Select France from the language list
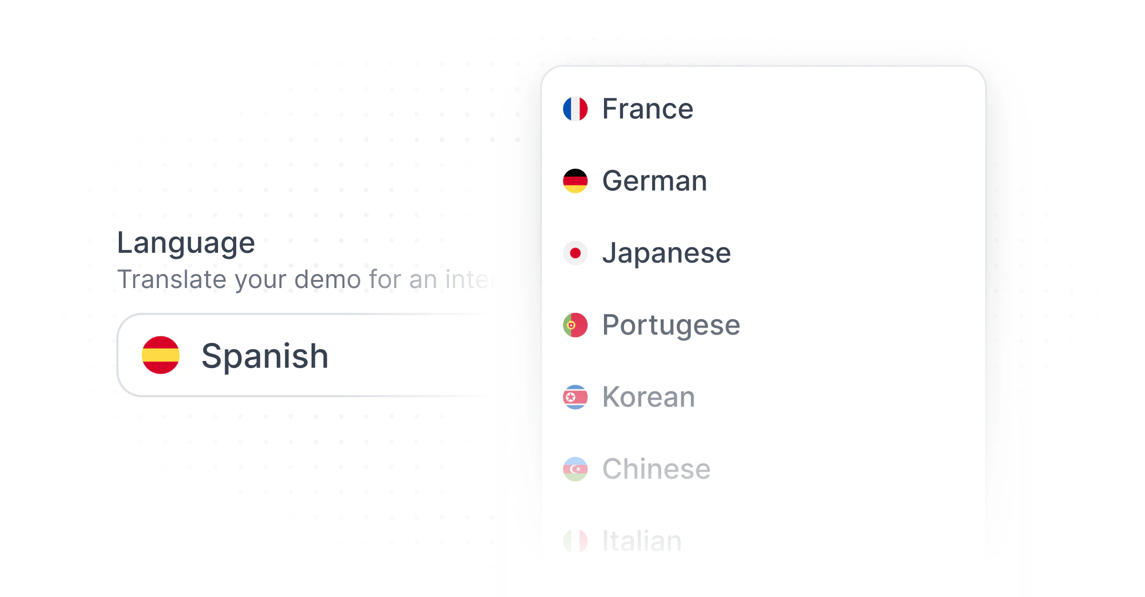 [647, 109]
